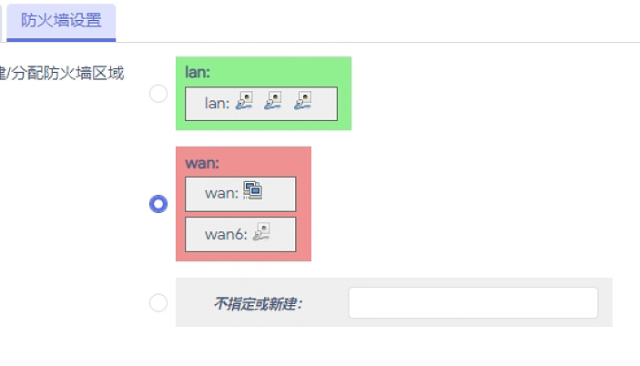Choose the 不指定或新建 radio option
This screenshot has height=366, width=640.
point(158,303)
